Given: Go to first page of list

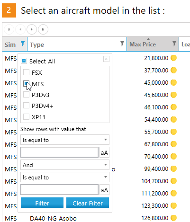Looking at the screenshot, I should pos(9,29).
